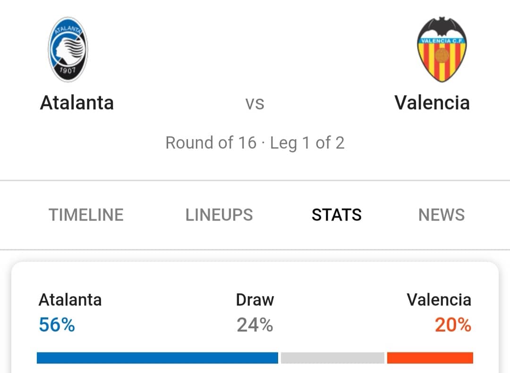Screen dimensions: 510x373
Task: Tap the Valencia C.F. crest
Action: (x=442, y=50)
